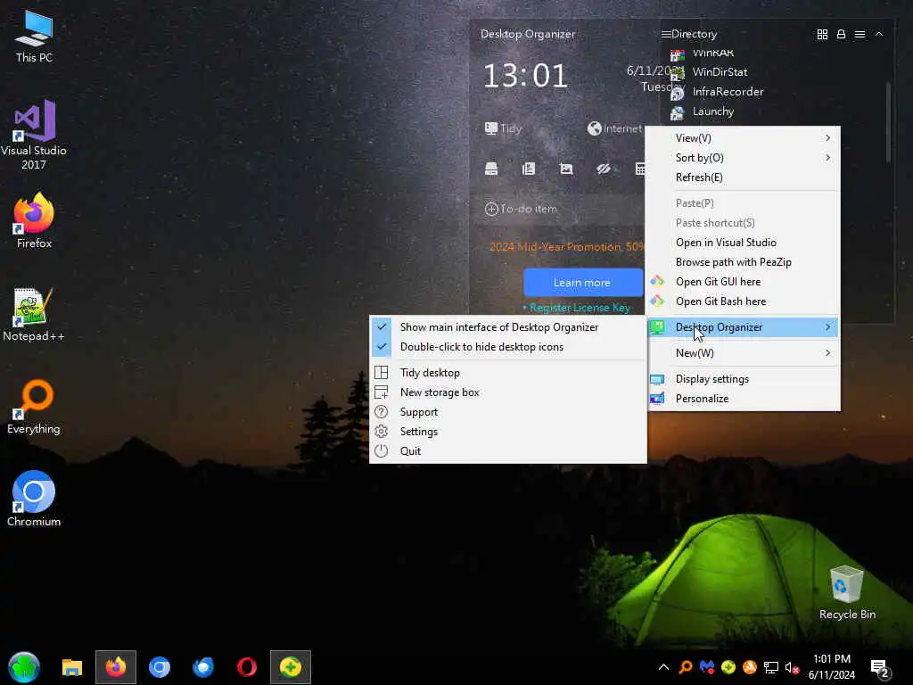
Task: Expand the View(V) submenu
Action: tap(744, 138)
